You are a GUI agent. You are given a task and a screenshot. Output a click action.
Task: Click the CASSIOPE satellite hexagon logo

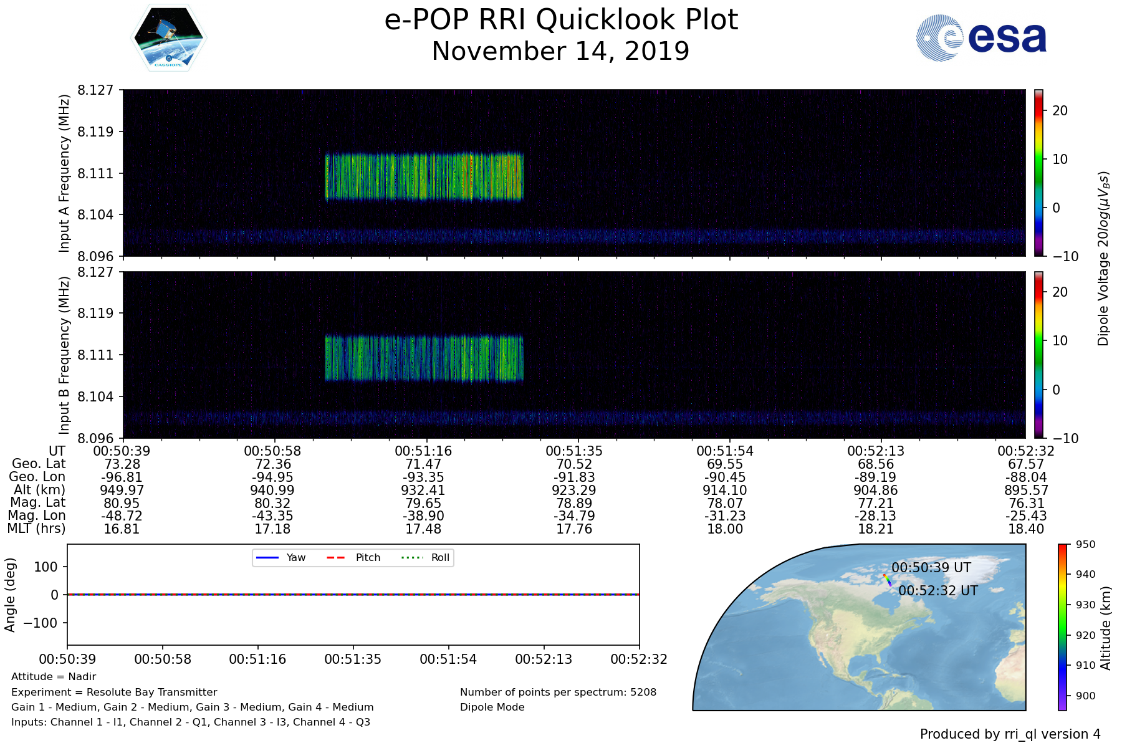[168, 38]
